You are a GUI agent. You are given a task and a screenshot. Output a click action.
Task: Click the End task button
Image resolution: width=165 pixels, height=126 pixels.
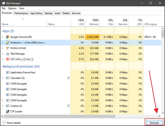click(154, 123)
